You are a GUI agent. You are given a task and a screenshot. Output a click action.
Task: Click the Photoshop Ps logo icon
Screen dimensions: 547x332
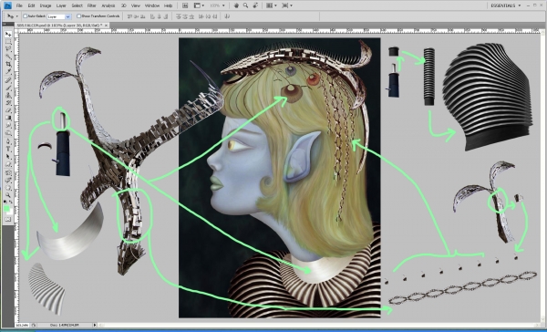[x=7, y=5]
